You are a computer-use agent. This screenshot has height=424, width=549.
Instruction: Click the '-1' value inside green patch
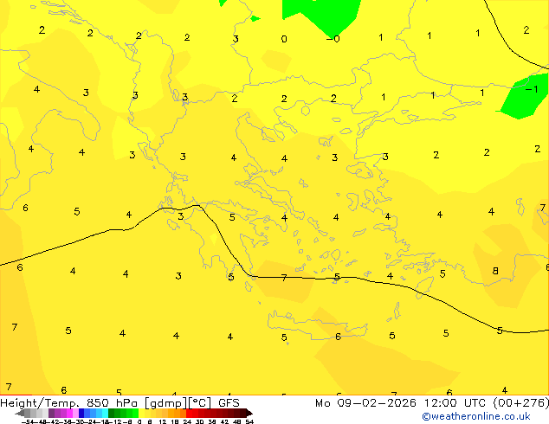(532, 89)
